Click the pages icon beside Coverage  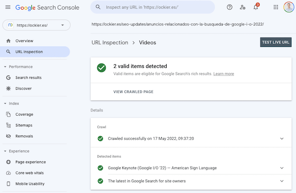tap(8, 114)
